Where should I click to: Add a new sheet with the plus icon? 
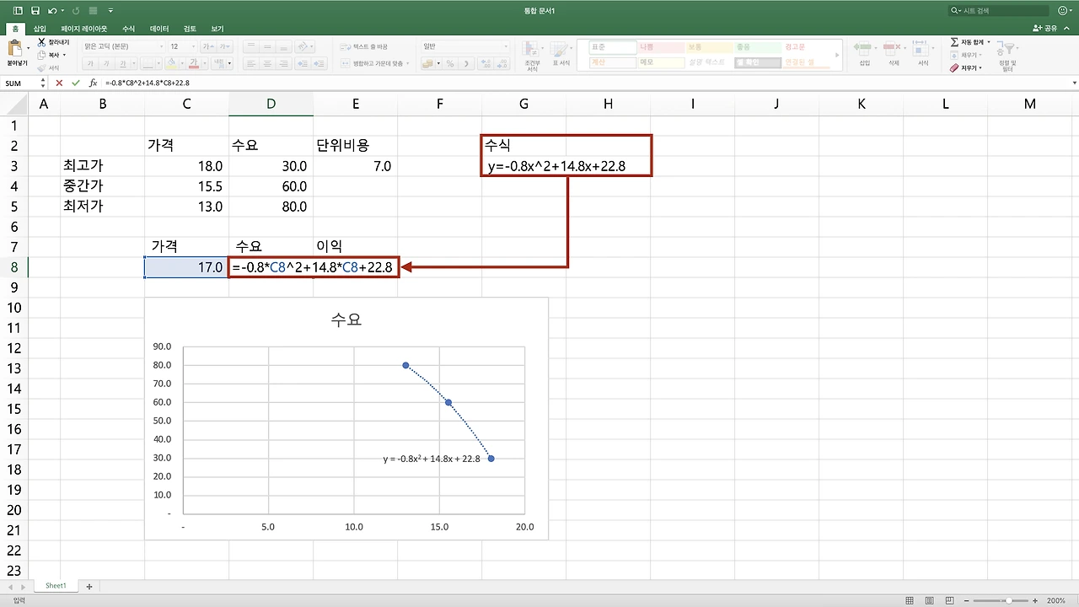[x=89, y=586]
